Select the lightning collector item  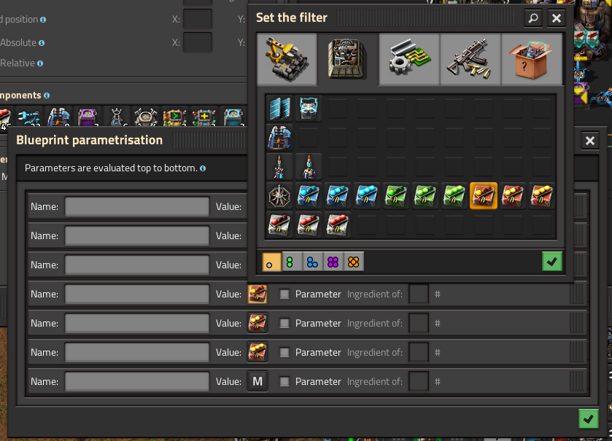pyautogui.click(x=309, y=167)
